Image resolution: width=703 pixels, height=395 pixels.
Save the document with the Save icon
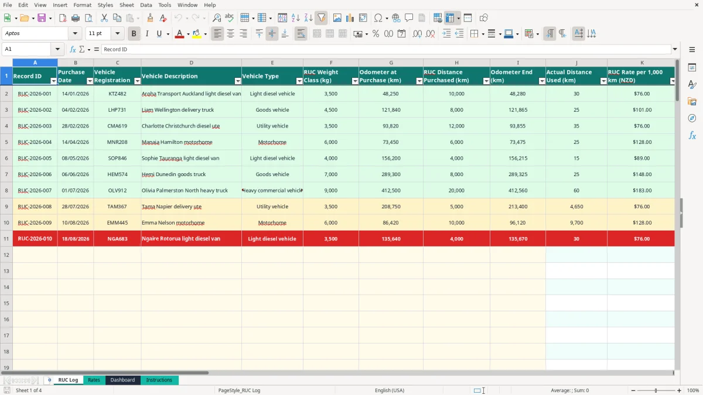point(42,18)
